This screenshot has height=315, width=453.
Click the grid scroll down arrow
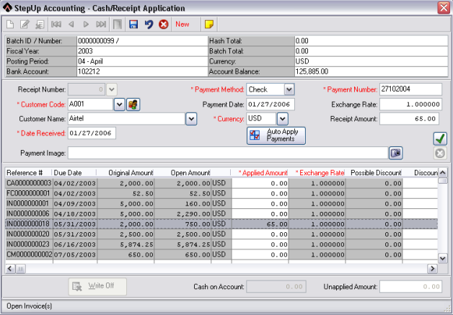[442, 258]
